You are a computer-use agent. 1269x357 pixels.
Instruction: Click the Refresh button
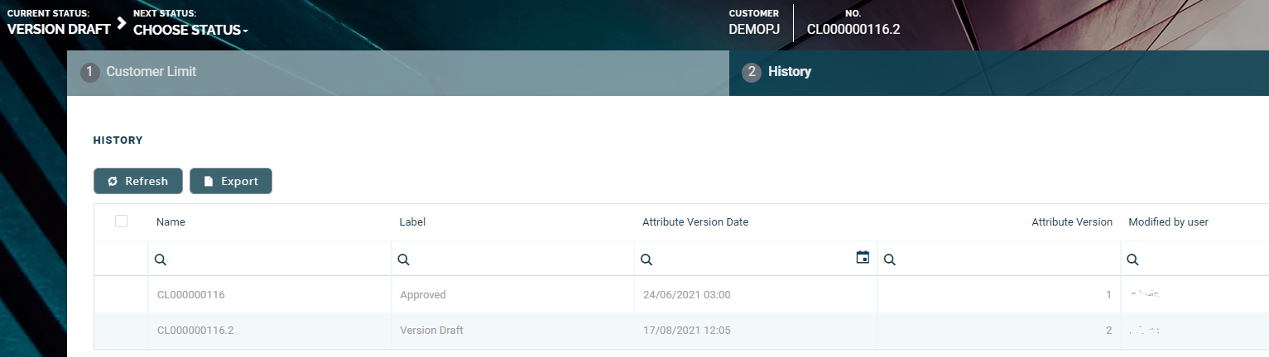pos(138,181)
